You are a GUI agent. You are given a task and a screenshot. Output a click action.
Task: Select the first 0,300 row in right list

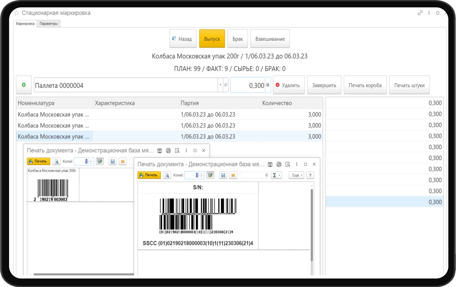(x=384, y=103)
